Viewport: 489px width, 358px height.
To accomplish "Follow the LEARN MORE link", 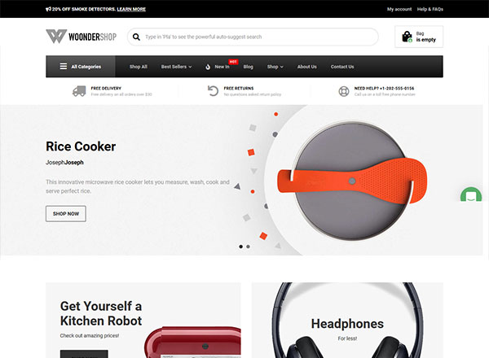I will coord(131,9).
